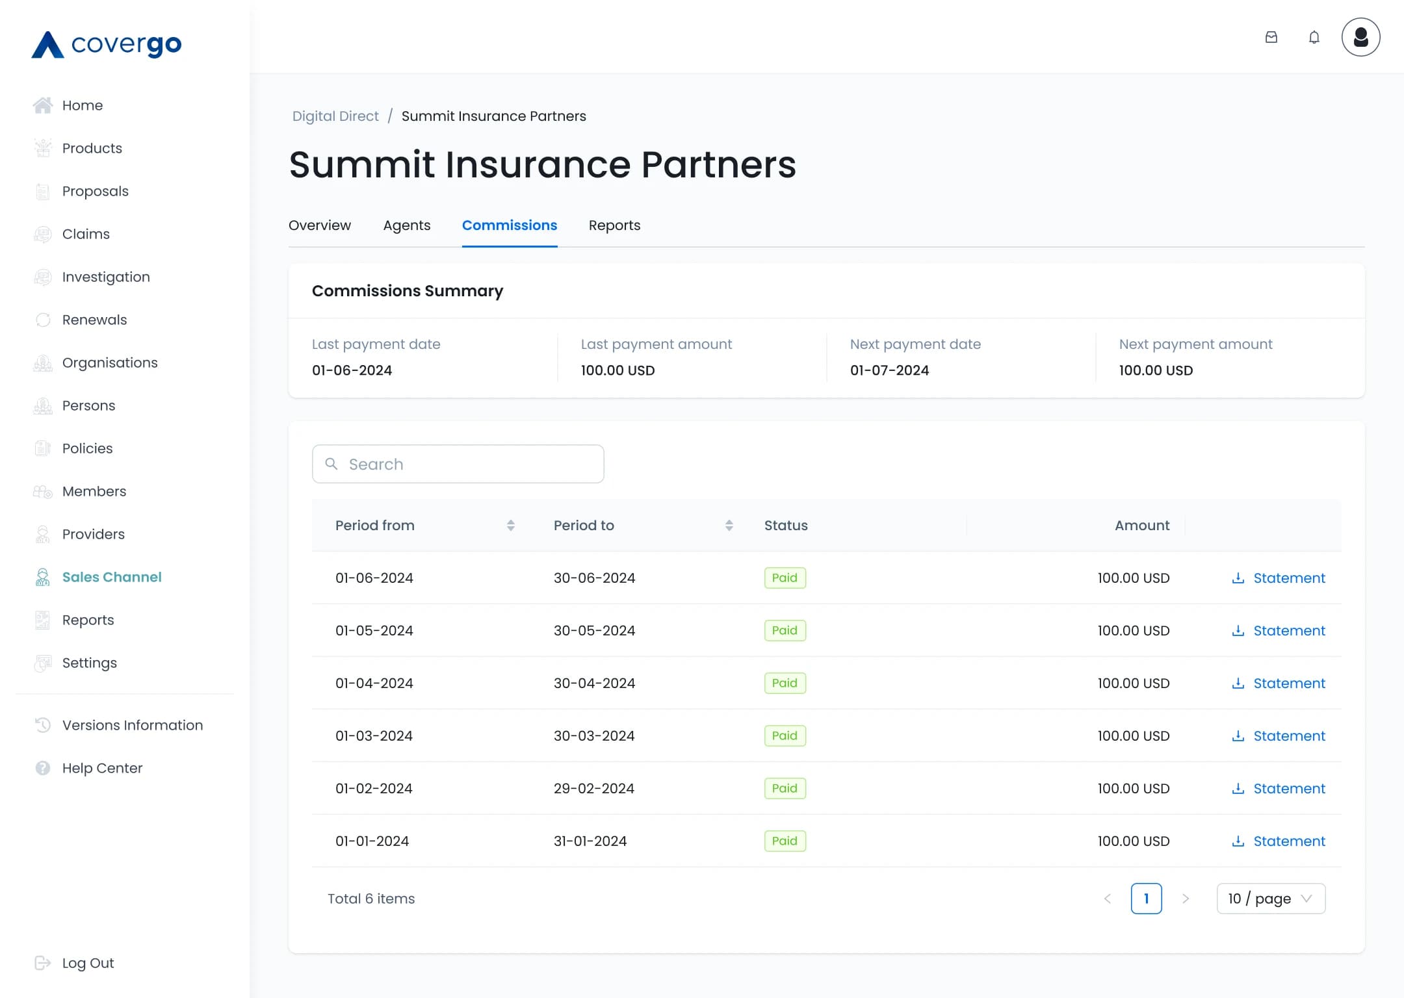
Task: Sort the table by Period from
Action: tap(511, 525)
